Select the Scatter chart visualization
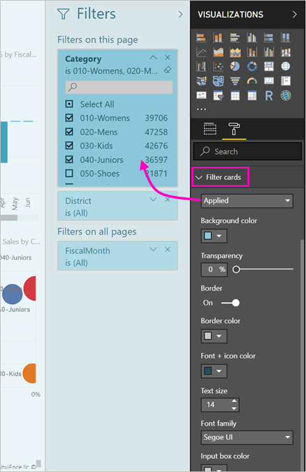The image size is (306, 472). [x=218, y=66]
